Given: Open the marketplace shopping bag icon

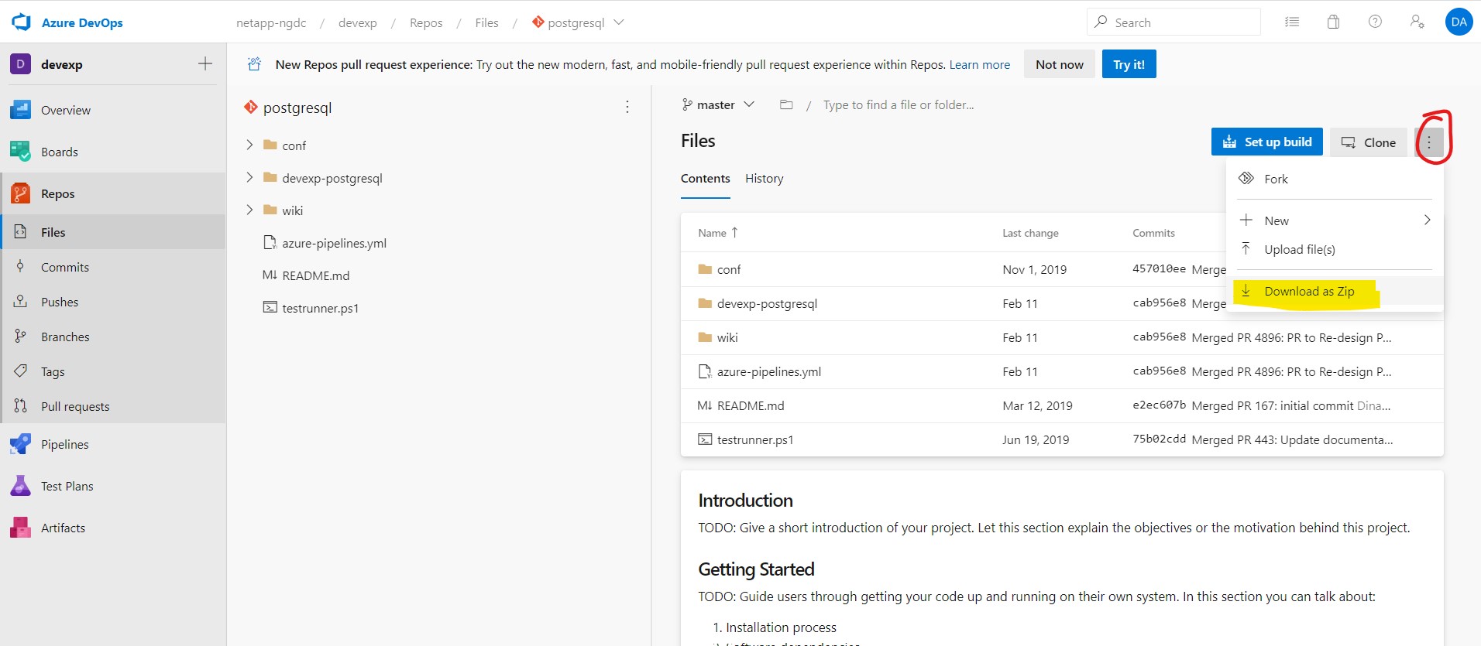Looking at the screenshot, I should pyautogui.click(x=1333, y=22).
